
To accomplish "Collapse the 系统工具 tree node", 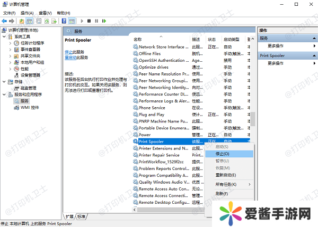I will pyautogui.click(x=5, y=37).
